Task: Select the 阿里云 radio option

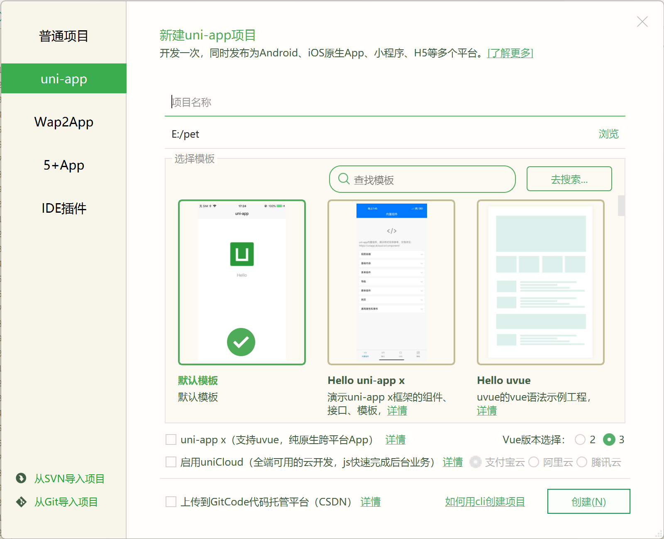Action: tap(534, 462)
